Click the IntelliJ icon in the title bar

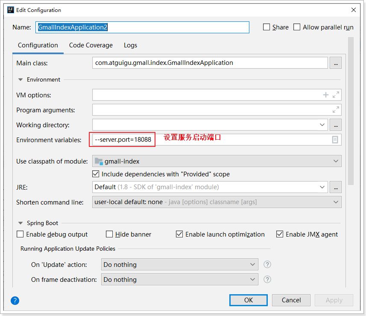point(11,10)
